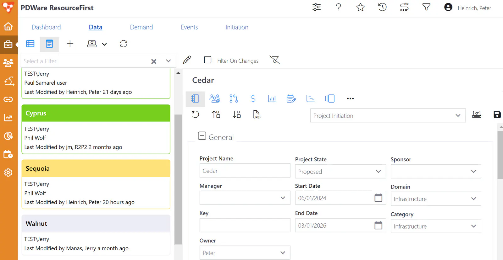
Task: Open the people icon in sidebar
Action: 8,63
